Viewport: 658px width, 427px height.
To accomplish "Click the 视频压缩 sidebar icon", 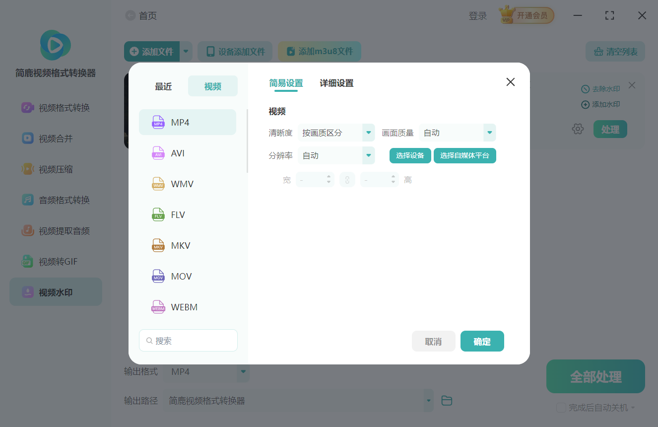I will (28, 169).
